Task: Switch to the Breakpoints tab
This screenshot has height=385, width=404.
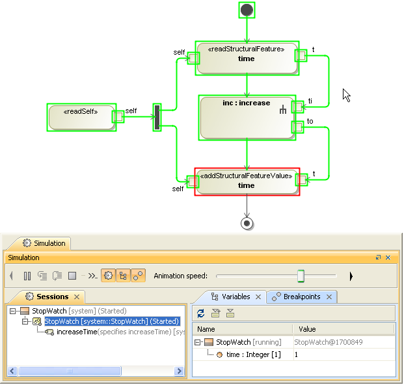Action: click(x=301, y=297)
